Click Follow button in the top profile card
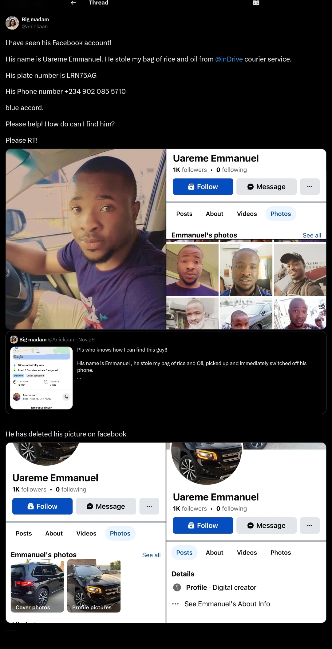The height and width of the screenshot is (649, 332). (203, 187)
